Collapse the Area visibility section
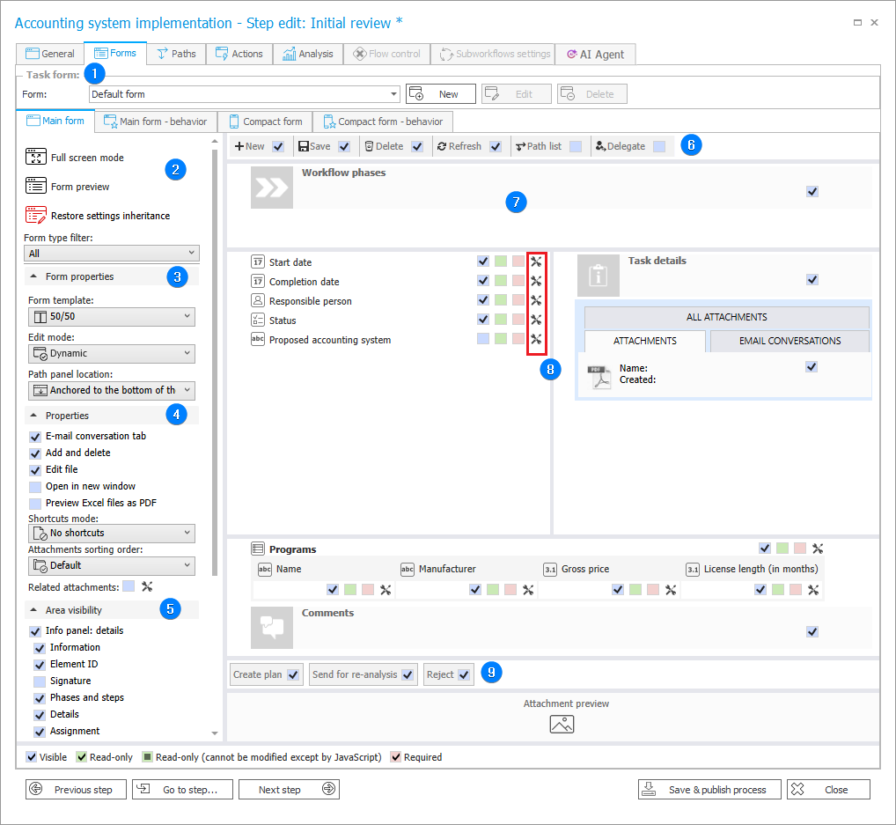This screenshot has height=825, width=896. [x=33, y=610]
